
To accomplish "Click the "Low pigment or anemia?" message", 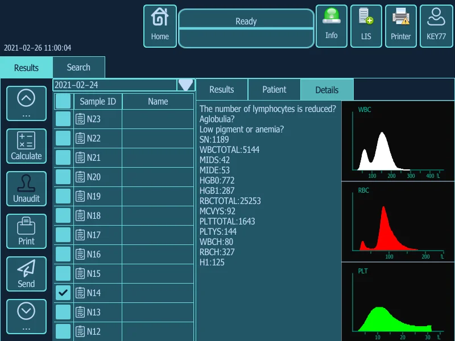I will pos(242,130).
